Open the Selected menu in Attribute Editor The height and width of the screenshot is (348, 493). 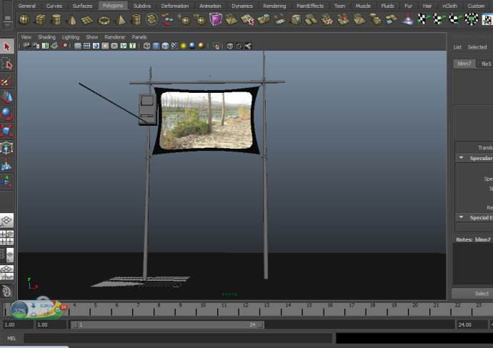pyautogui.click(x=477, y=47)
